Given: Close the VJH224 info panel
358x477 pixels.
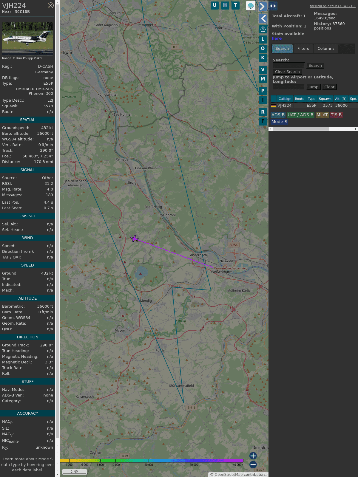Looking at the screenshot, I should [51, 5].
